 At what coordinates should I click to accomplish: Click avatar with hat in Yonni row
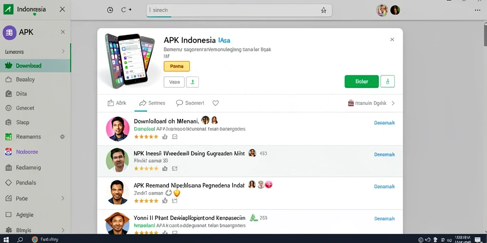[x=117, y=223]
